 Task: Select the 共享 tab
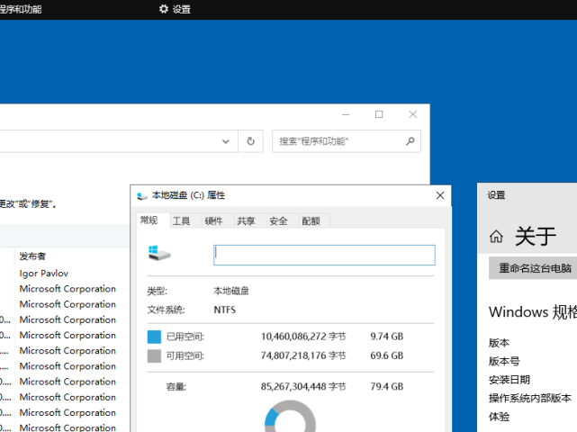click(246, 221)
